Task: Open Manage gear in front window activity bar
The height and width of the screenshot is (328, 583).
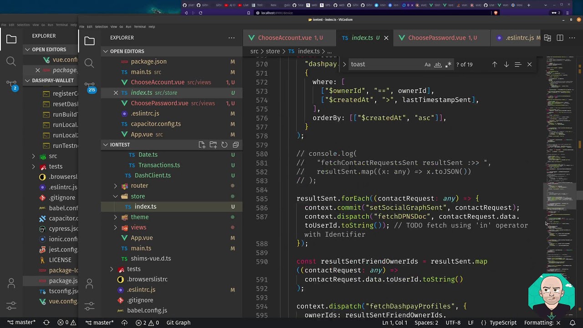Action: (x=89, y=306)
